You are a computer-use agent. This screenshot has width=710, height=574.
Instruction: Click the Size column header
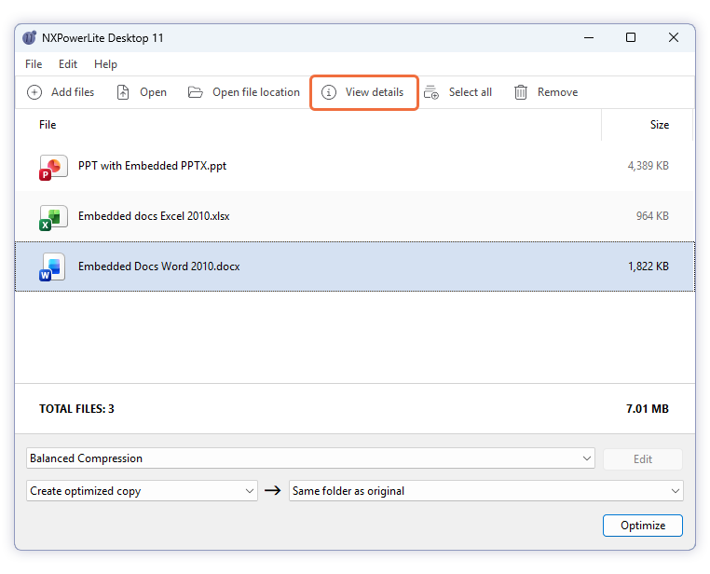point(660,125)
